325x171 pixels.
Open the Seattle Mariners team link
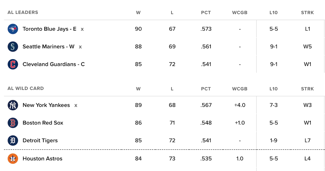pyautogui.click(x=48, y=47)
